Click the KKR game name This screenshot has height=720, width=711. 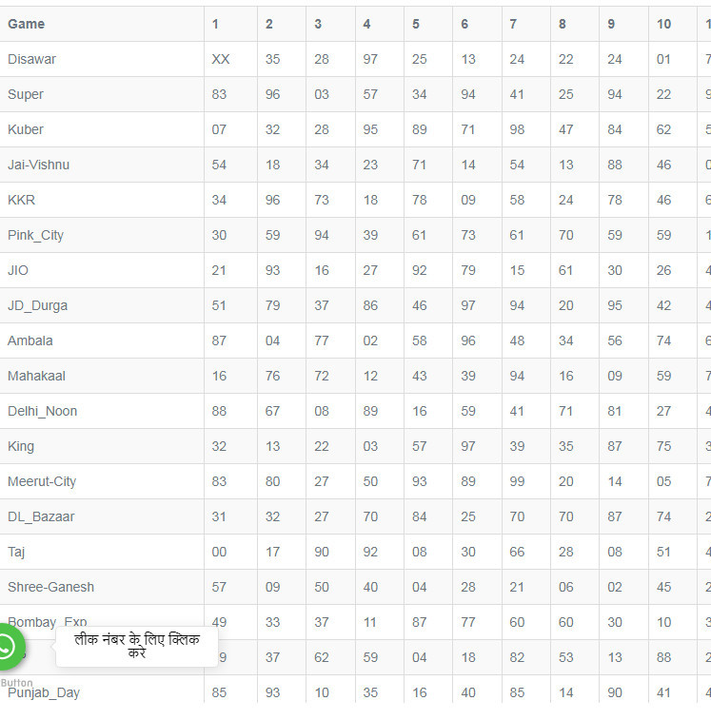tap(22, 200)
